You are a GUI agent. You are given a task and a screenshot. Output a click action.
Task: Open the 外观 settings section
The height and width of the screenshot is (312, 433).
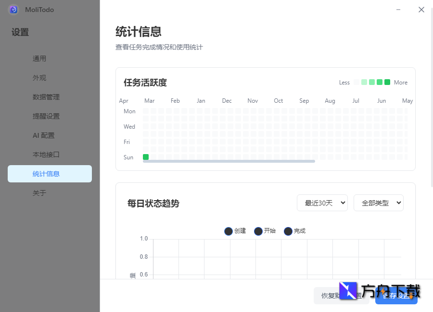(50, 77)
